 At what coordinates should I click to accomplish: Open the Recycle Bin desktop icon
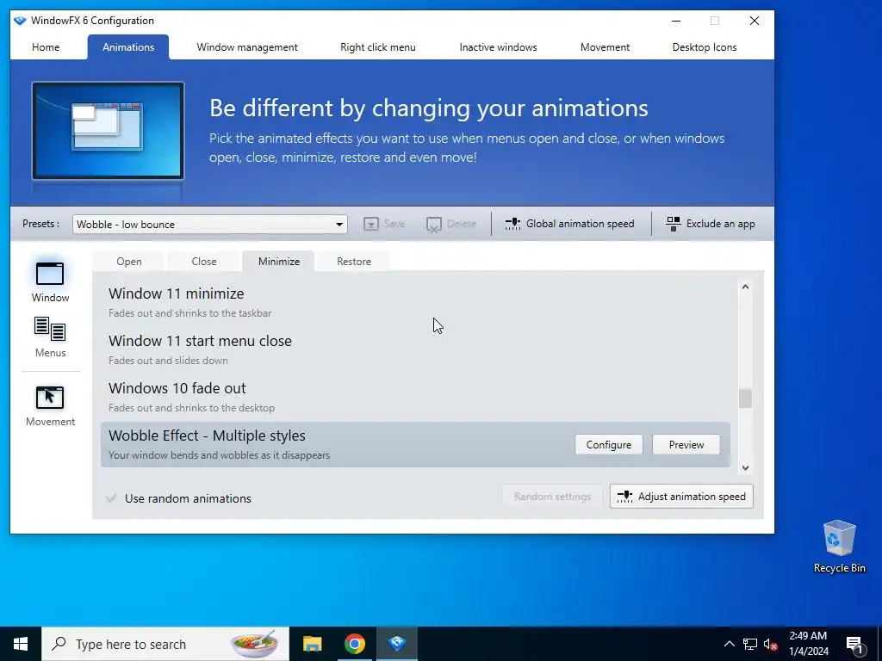(839, 547)
